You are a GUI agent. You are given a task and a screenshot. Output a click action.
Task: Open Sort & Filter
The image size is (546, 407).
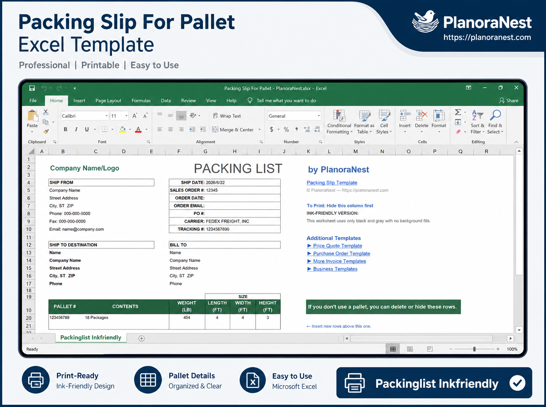477,122
